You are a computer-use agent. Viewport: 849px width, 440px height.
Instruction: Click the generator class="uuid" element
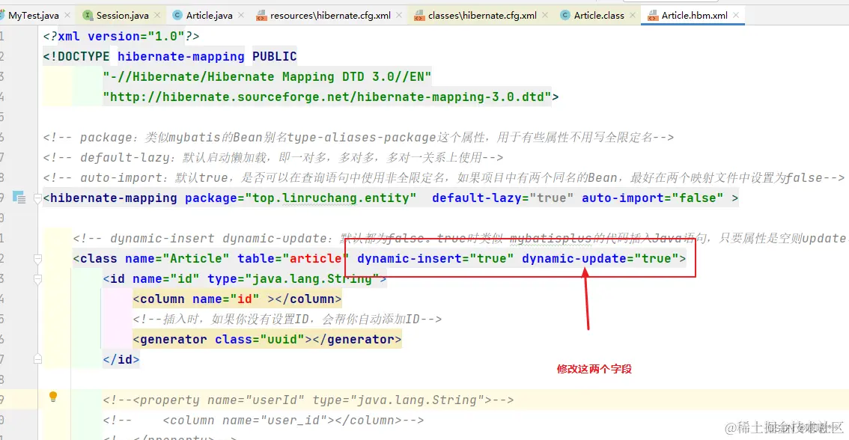tap(267, 339)
